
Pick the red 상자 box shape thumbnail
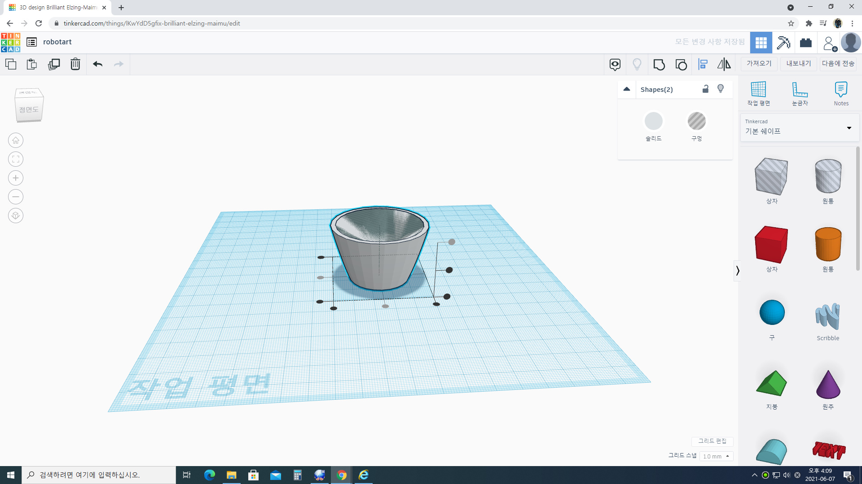pyautogui.click(x=771, y=245)
